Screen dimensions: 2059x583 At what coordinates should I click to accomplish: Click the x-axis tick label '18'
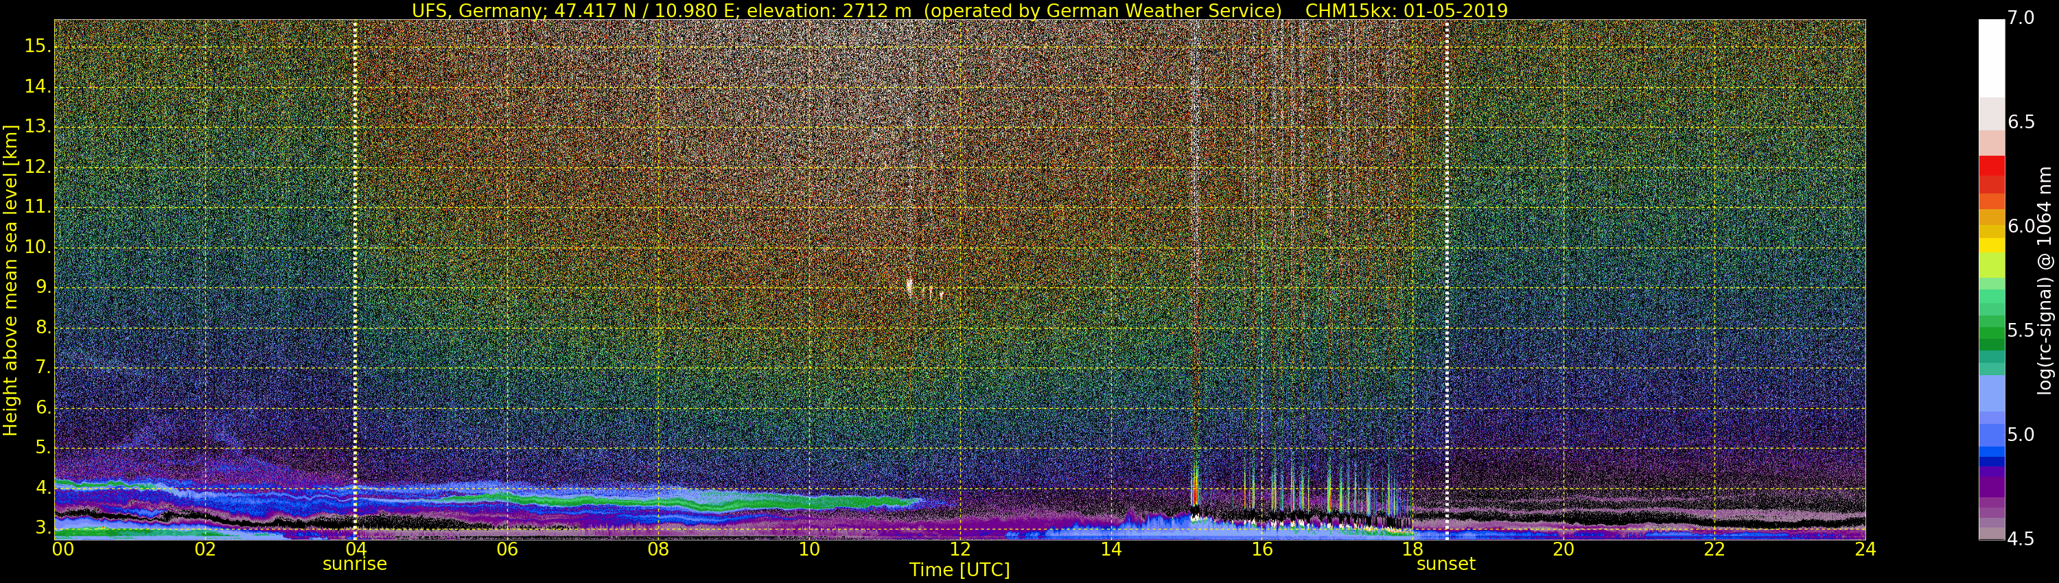1412,549
